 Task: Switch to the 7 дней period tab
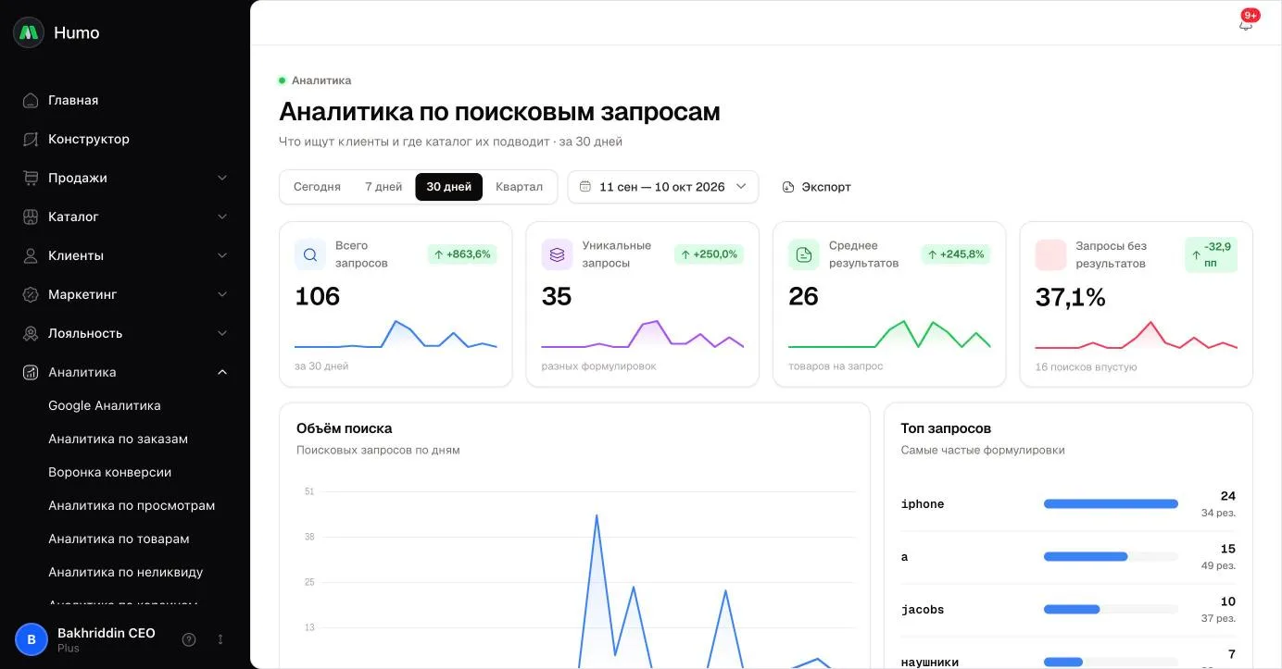click(383, 187)
